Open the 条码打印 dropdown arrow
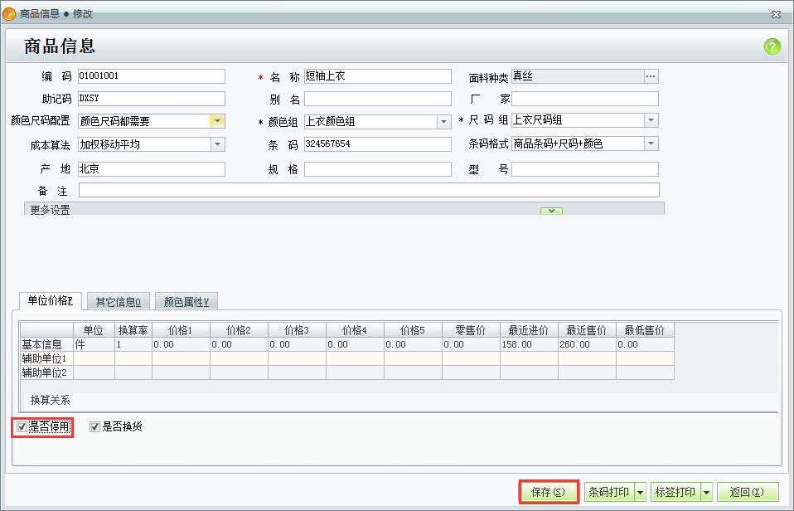This screenshot has width=794, height=511. coord(641,492)
